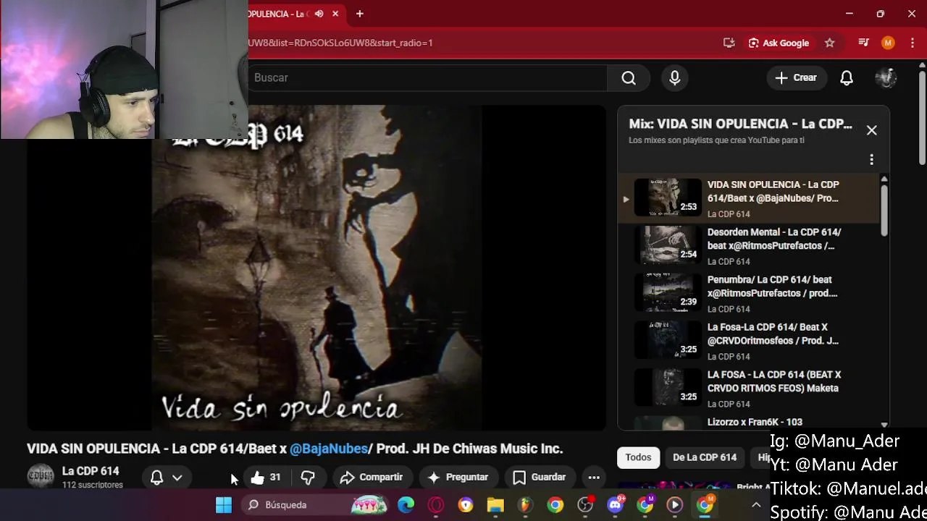Open media player taskbar icon
This screenshot has height=521, width=927.
(x=675, y=505)
